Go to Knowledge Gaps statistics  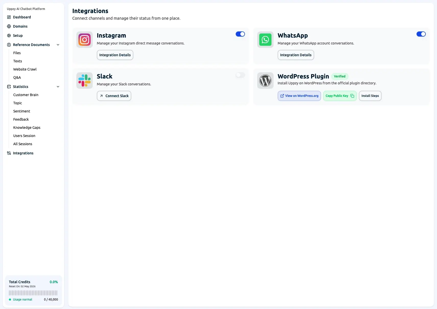pos(27,128)
